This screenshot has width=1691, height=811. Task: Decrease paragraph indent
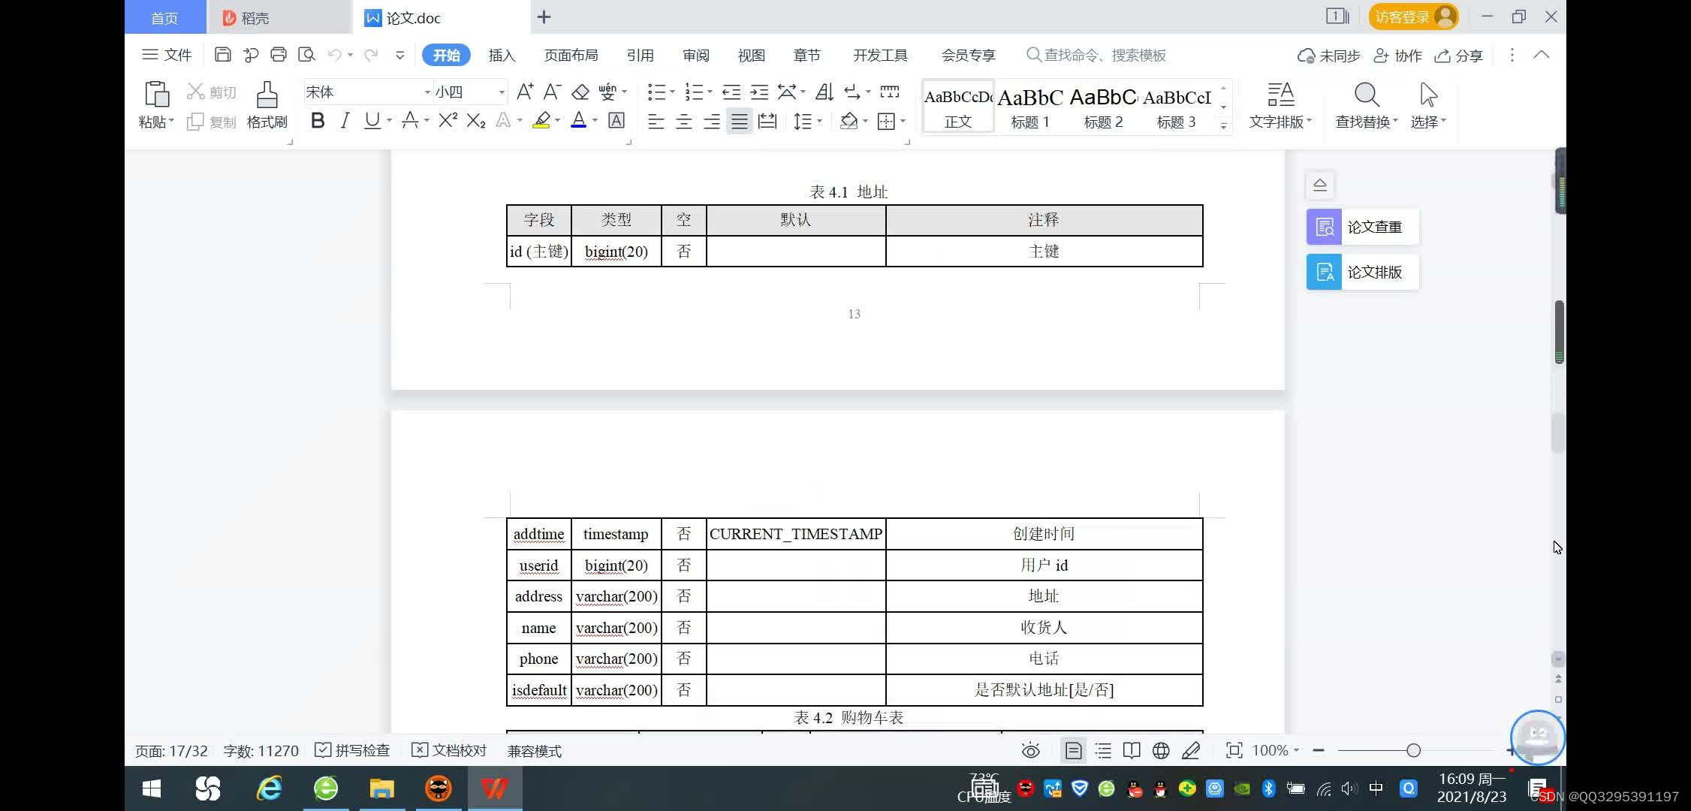point(731,92)
